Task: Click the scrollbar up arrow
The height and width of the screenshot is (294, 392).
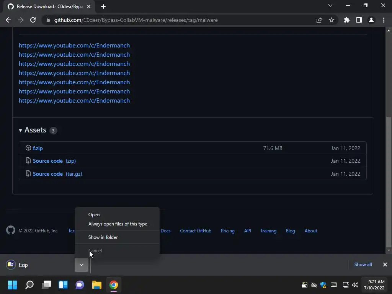Action: [389, 31]
